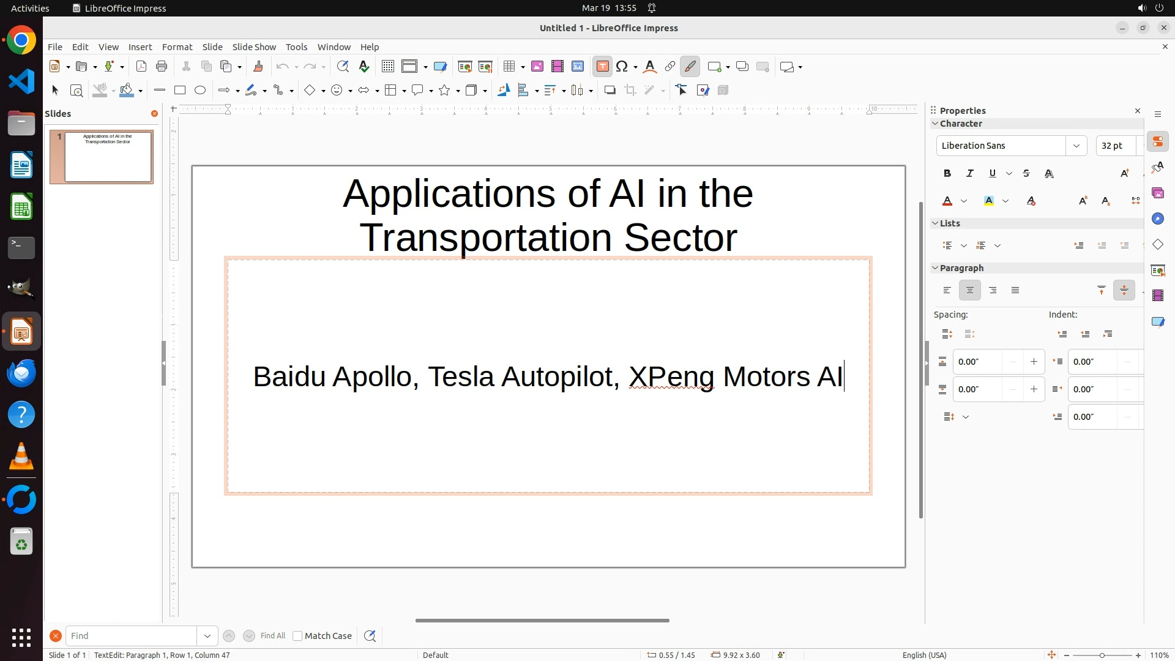Screen dimensions: 1175x661
Task: Select the Ellipse drawing tool
Action: 200,91
